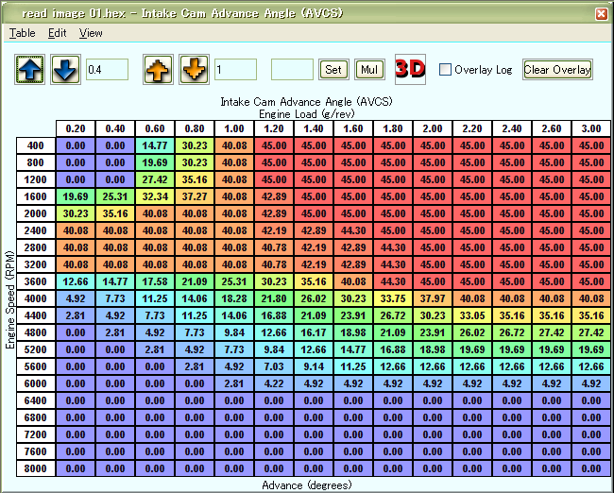Click the orange up arrow coarse increment icon
Image resolution: width=614 pixels, height=493 pixels.
pos(158,70)
